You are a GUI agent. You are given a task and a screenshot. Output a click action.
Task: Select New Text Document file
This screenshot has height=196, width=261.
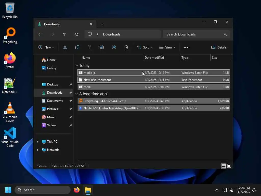[154, 80]
